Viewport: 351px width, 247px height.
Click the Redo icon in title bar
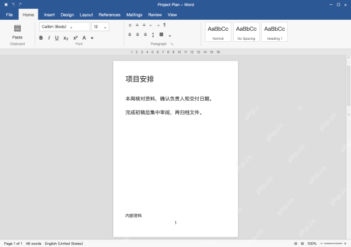click(21, 5)
